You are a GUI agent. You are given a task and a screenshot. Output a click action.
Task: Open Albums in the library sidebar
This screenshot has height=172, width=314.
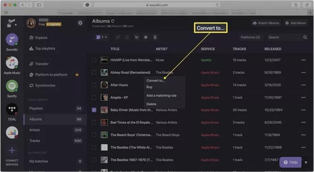point(55,119)
